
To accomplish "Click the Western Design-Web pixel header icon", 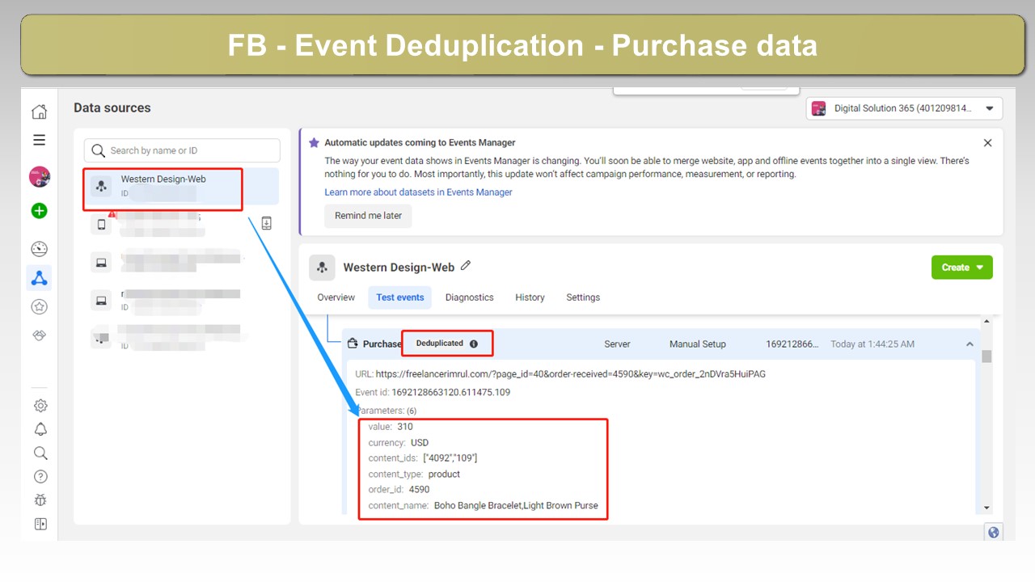I will [x=322, y=268].
